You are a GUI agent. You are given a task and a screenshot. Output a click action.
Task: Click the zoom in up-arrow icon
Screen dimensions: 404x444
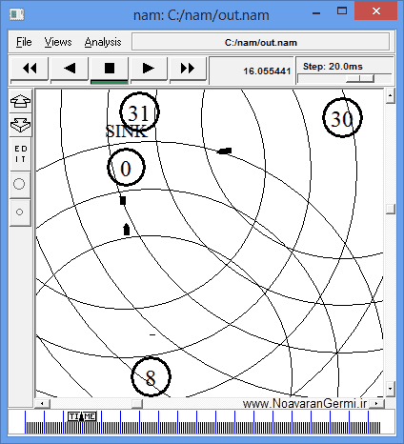pyautogui.click(x=20, y=101)
